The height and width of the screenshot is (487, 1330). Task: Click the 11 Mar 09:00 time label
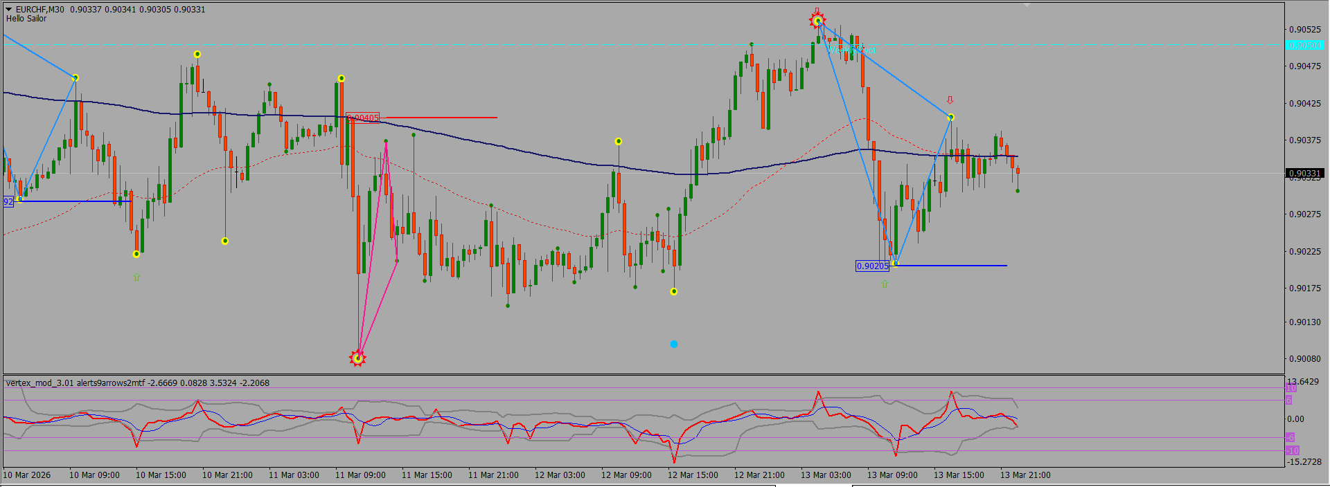click(x=360, y=475)
